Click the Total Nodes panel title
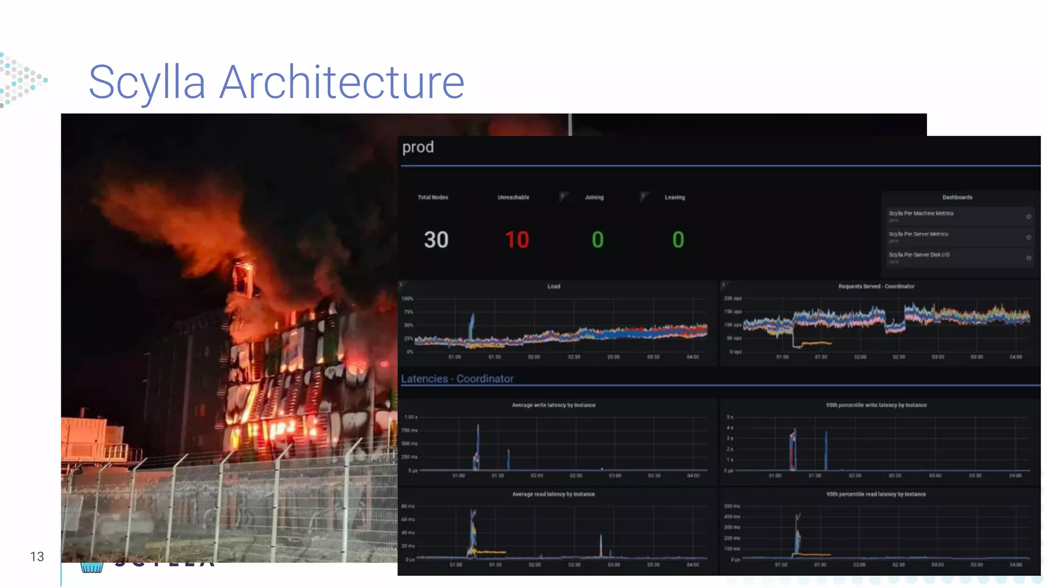The height and width of the screenshot is (588, 1047). click(x=433, y=198)
